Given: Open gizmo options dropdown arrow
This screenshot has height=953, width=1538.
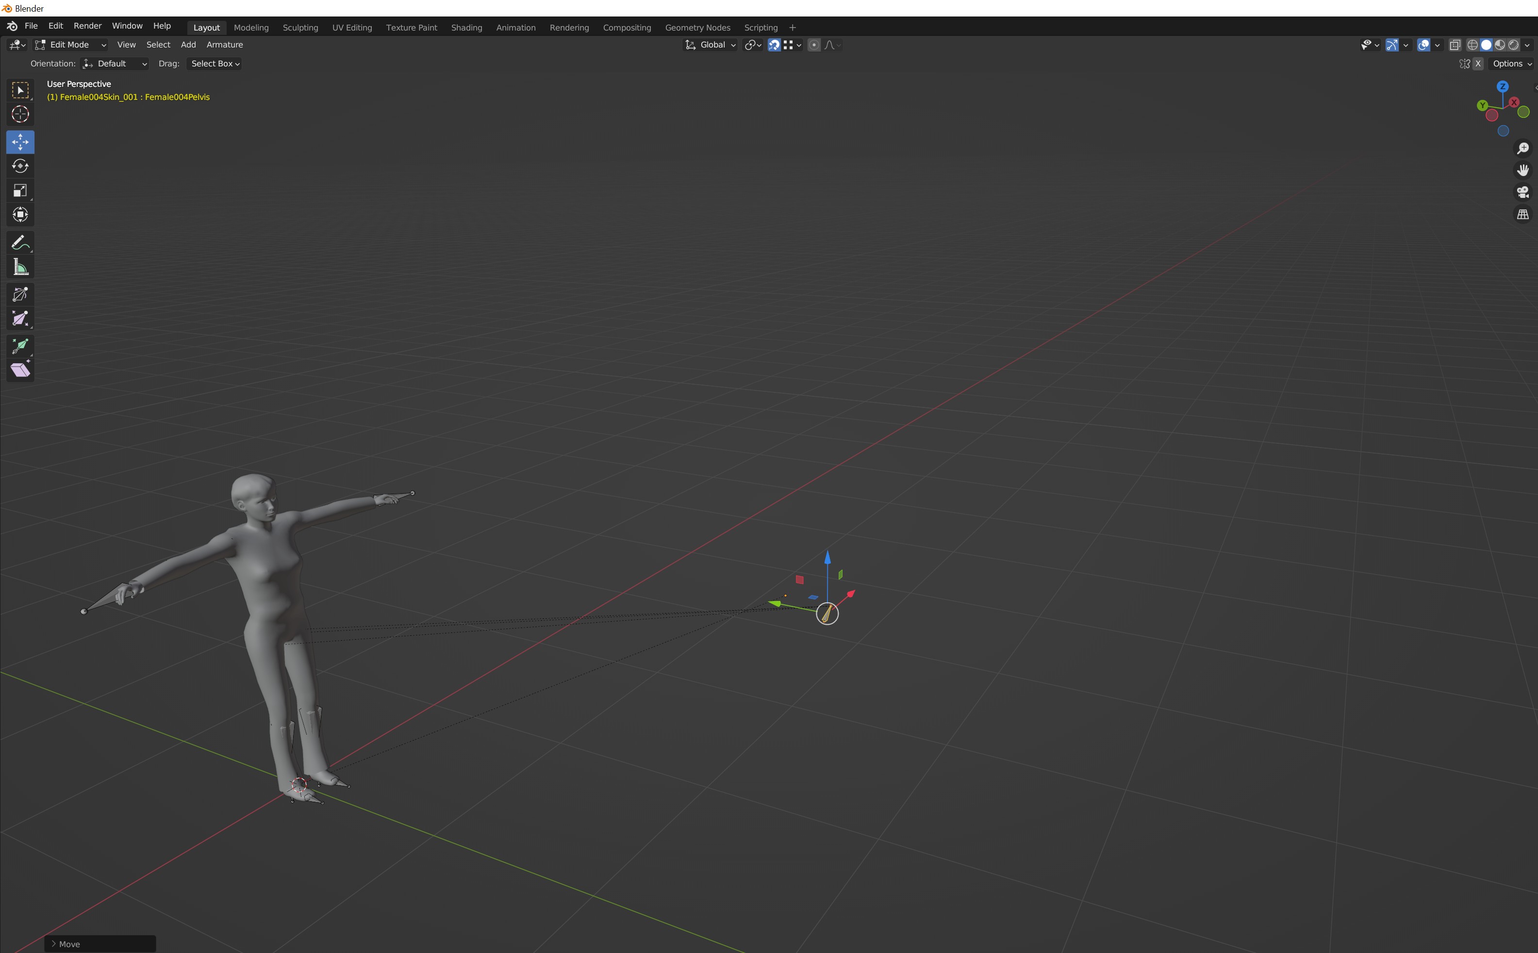Looking at the screenshot, I should 1406,45.
